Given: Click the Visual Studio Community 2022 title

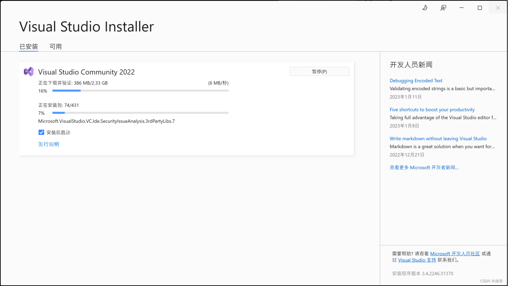Looking at the screenshot, I should [87, 72].
